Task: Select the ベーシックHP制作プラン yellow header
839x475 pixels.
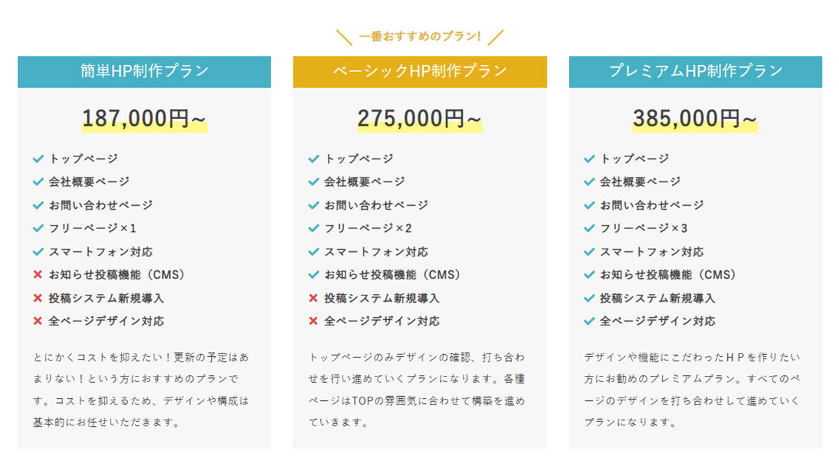Action: 419,71
